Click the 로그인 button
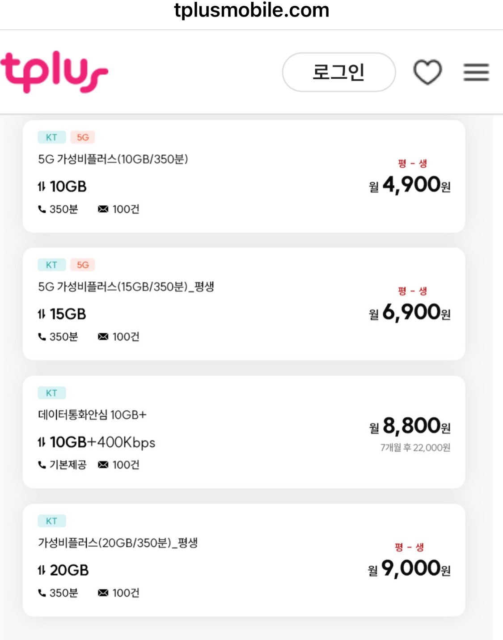The image size is (503, 640). (338, 72)
